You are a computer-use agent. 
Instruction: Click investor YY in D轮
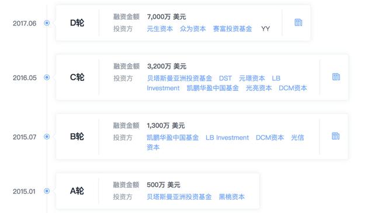coord(265,29)
